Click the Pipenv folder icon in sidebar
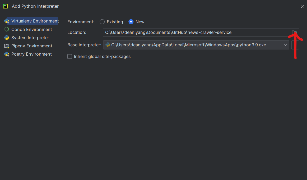Viewport: 307px width, 180px height. click(x=7, y=46)
